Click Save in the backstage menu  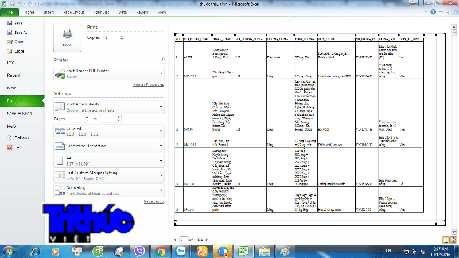click(15, 23)
